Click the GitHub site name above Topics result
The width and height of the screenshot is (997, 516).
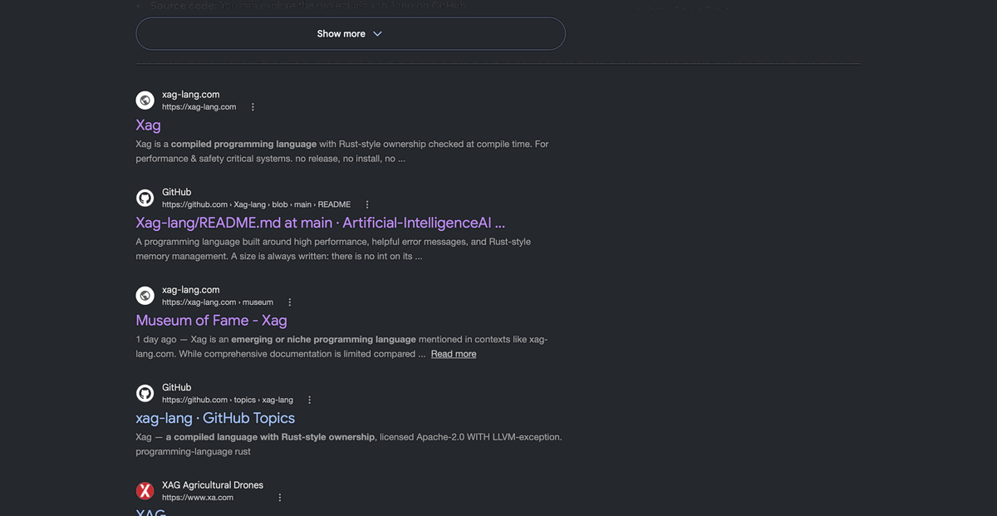177,387
